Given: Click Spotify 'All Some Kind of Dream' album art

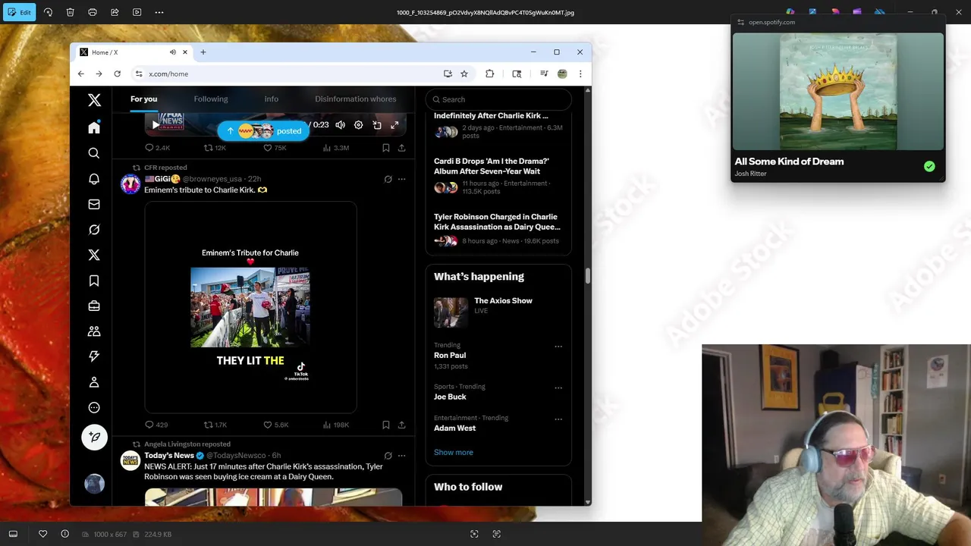Looking at the screenshot, I should (838, 92).
